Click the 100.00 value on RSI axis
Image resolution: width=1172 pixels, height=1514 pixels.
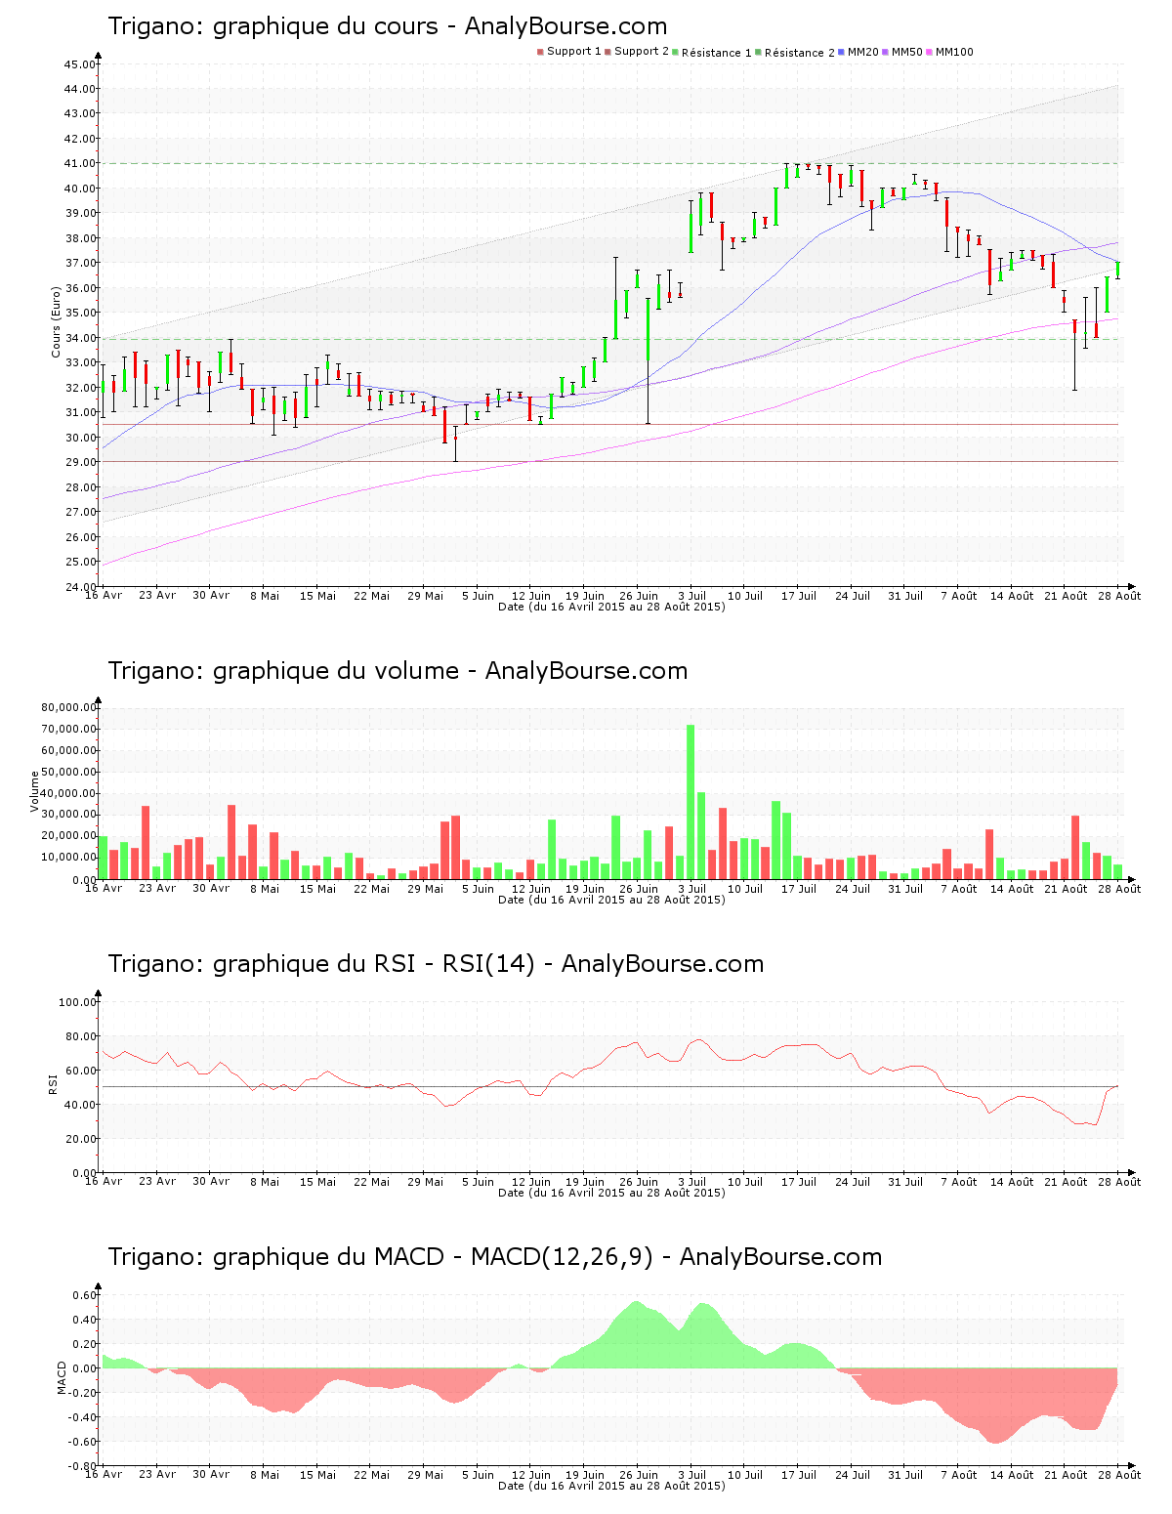click(77, 1002)
